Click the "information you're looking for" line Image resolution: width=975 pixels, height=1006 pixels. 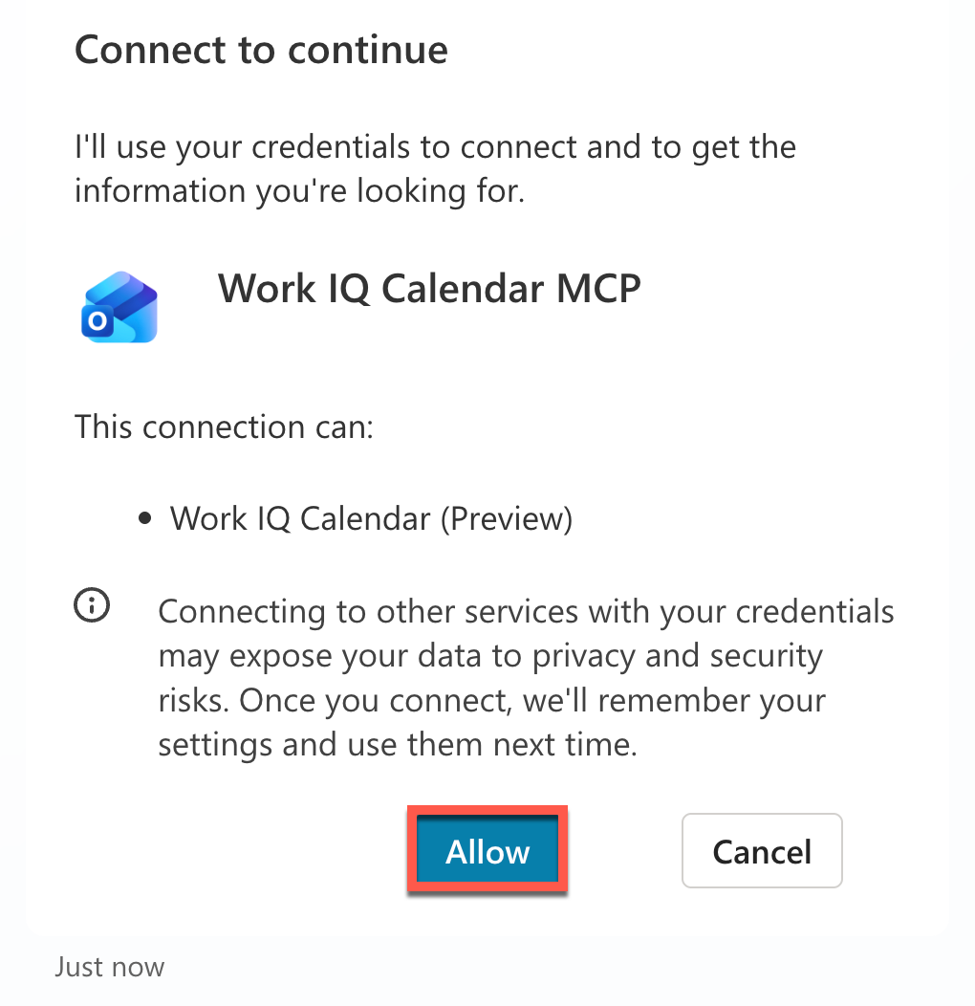(x=299, y=190)
